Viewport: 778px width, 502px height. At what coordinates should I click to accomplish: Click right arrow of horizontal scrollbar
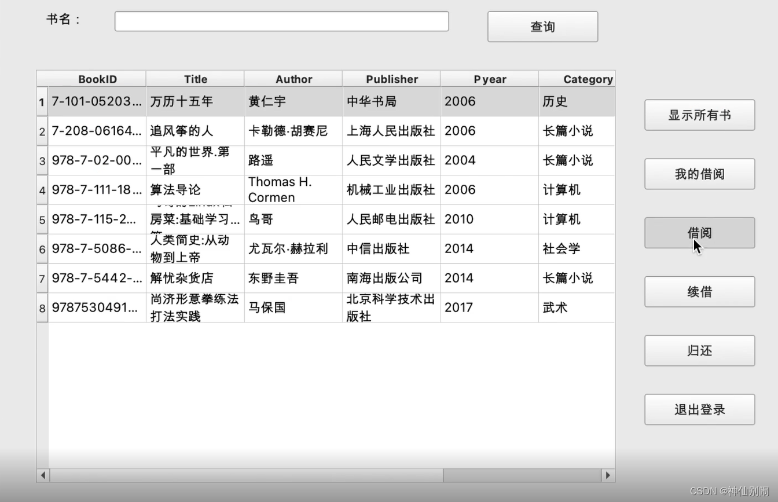pos(608,475)
